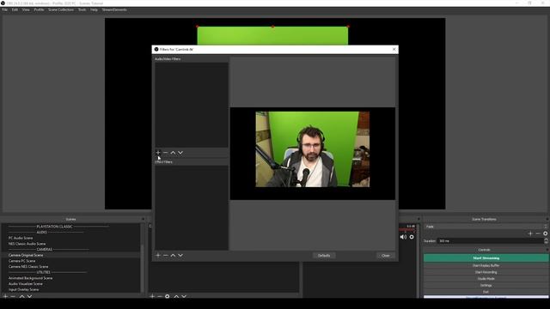Click the Exit button in the Controls panel
This screenshot has width=550, height=309.
tap(486, 292)
